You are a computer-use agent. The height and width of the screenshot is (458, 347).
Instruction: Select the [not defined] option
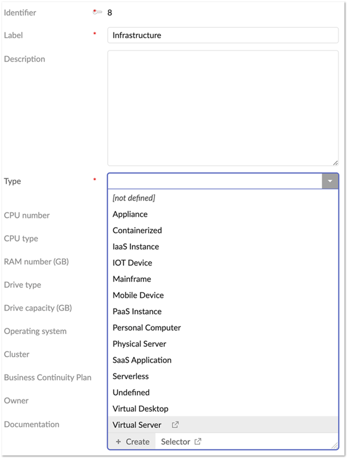[134, 198]
